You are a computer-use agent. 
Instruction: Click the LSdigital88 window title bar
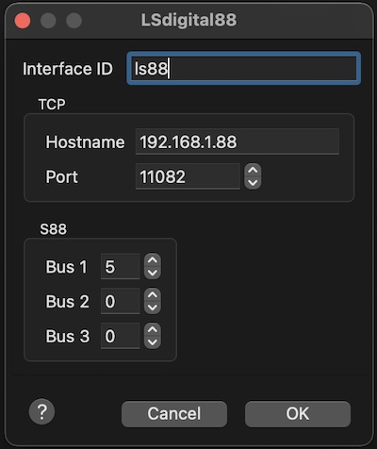[x=188, y=20]
